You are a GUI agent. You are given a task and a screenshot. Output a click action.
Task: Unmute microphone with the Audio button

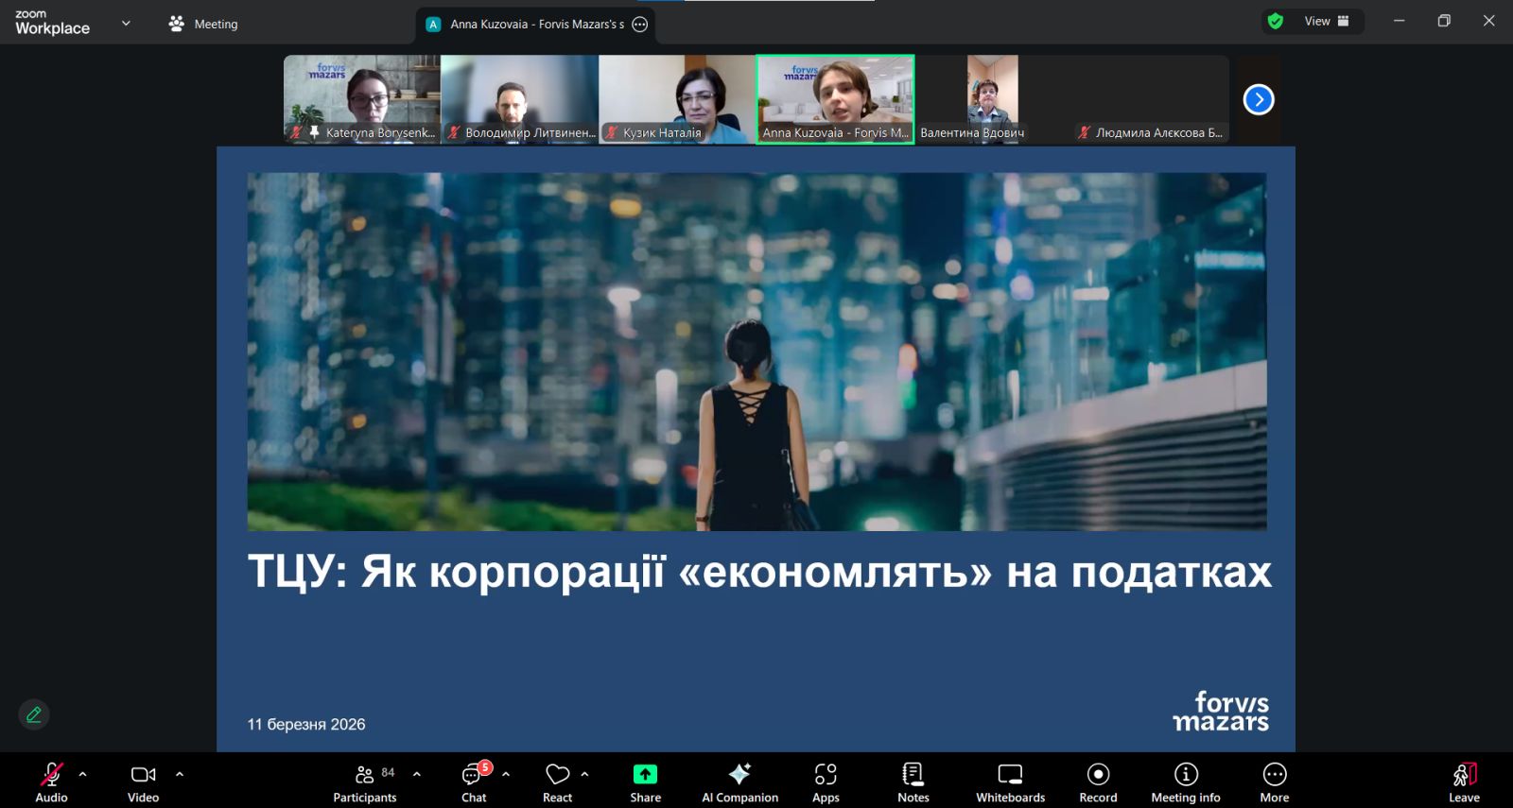point(51,782)
